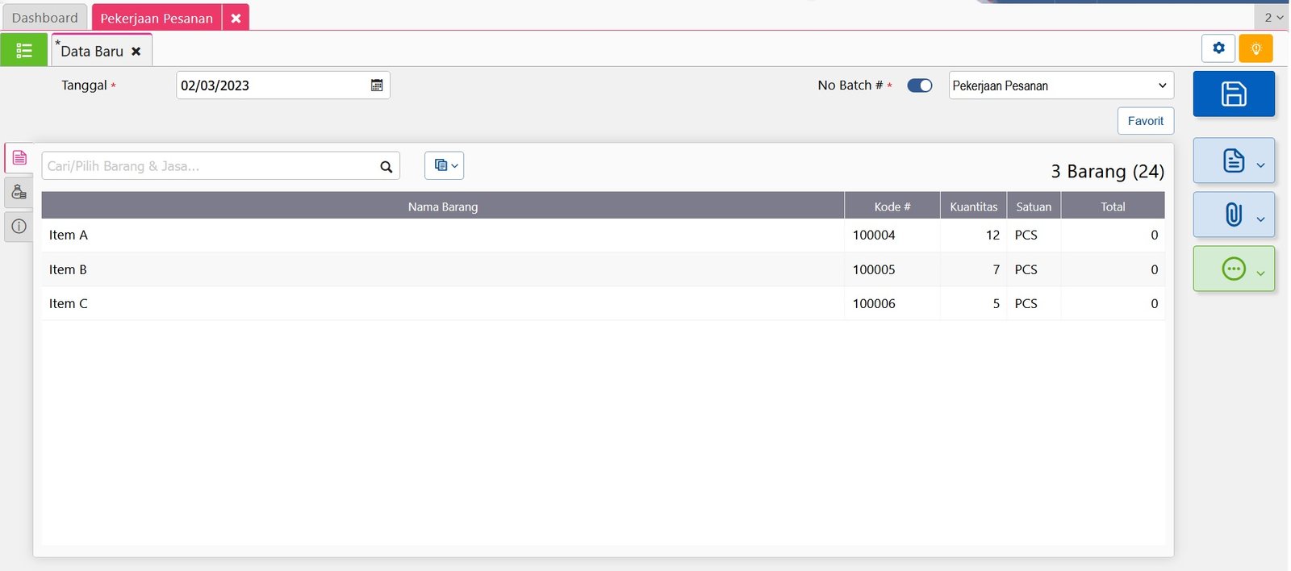Open the calendar date picker icon
Image resolution: width=1291 pixels, height=571 pixels.
tap(377, 85)
